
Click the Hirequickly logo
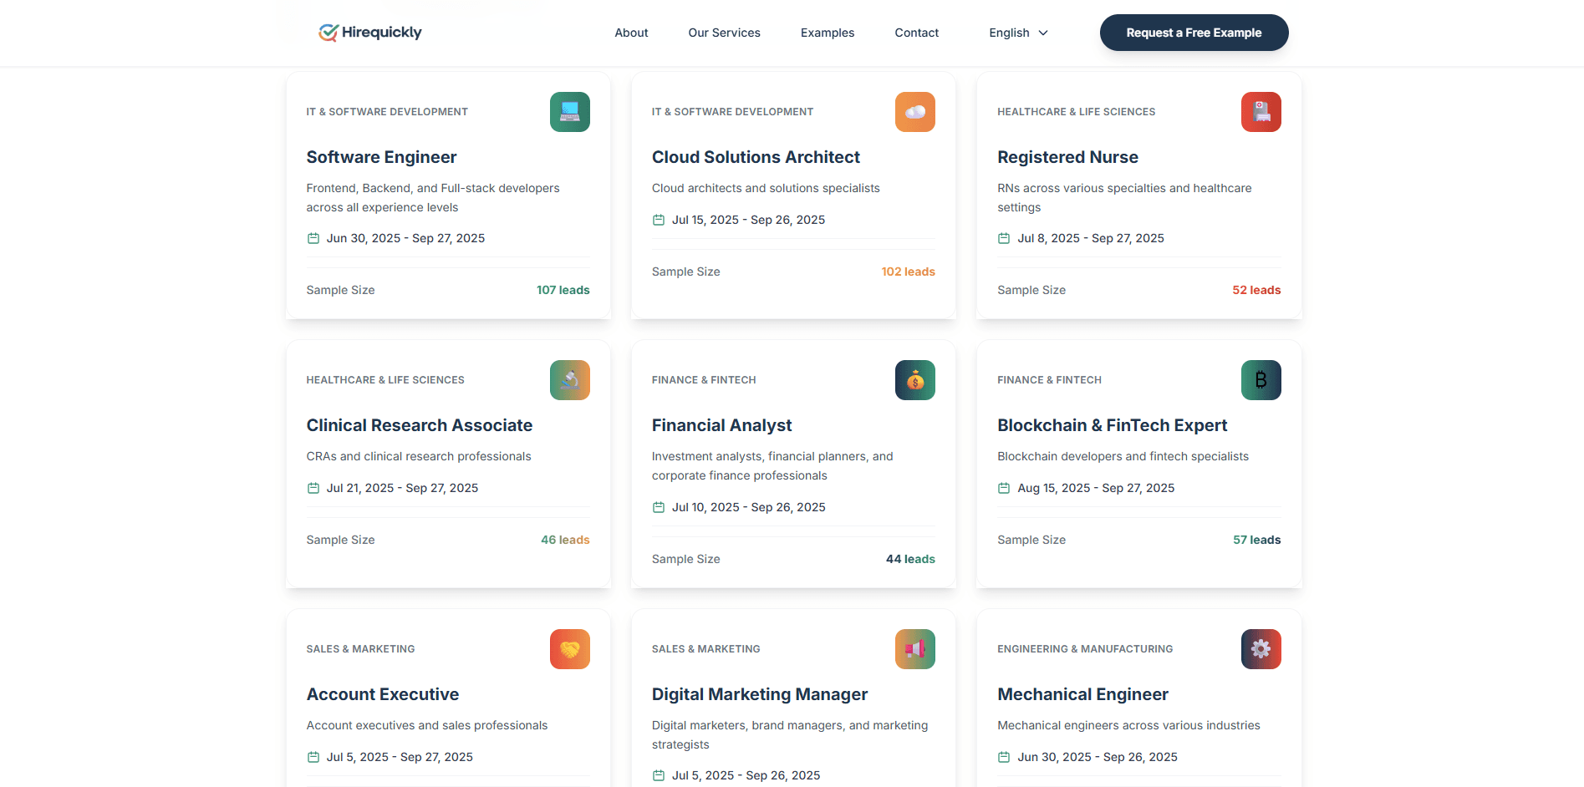coord(370,33)
